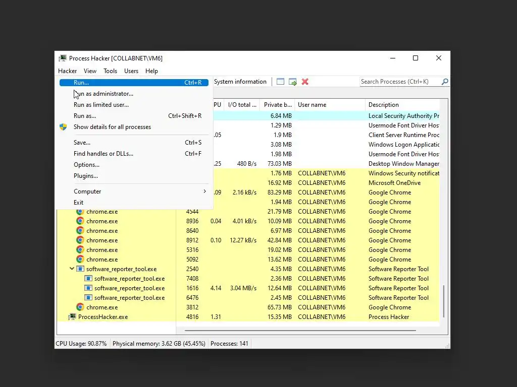
Task: Select the Windows Logon Application row
Action: (327, 145)
